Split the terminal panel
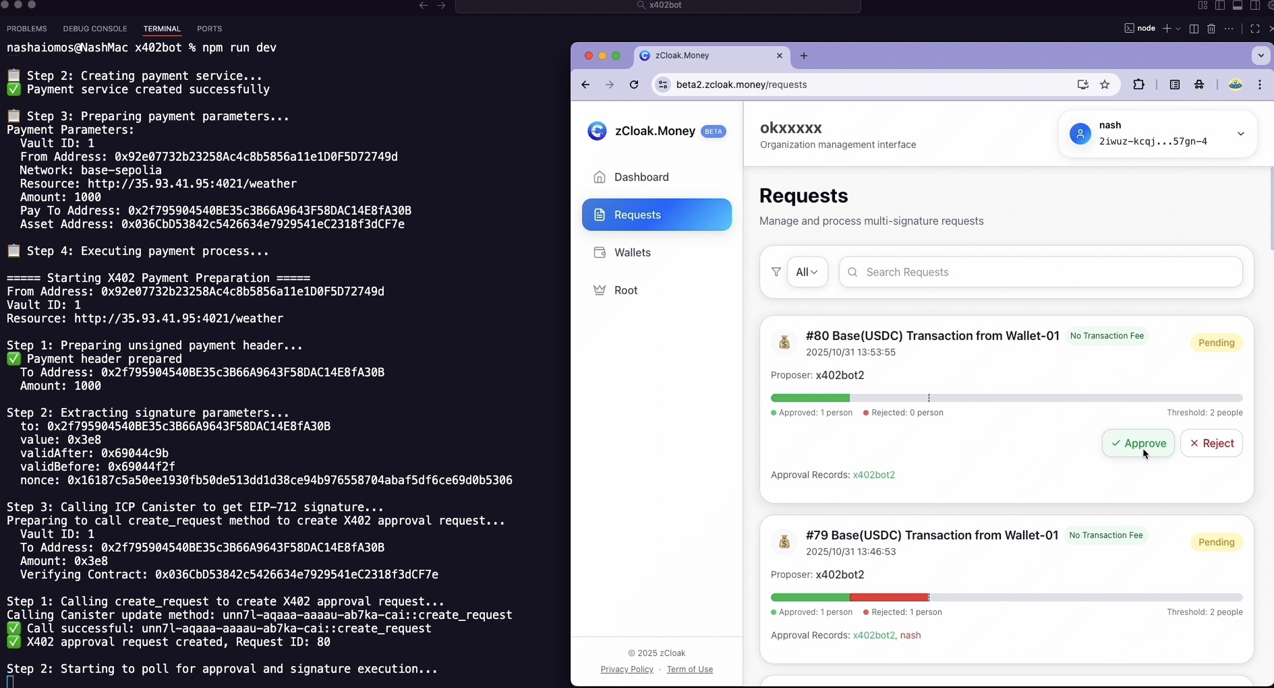This screenshot has width=1274, height=688. pos(1194,29)
